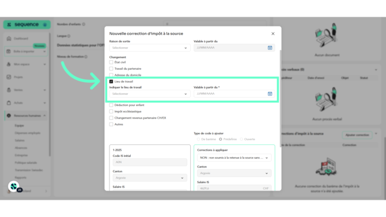Open Dashboard from the sidebar

click(21, 39)
